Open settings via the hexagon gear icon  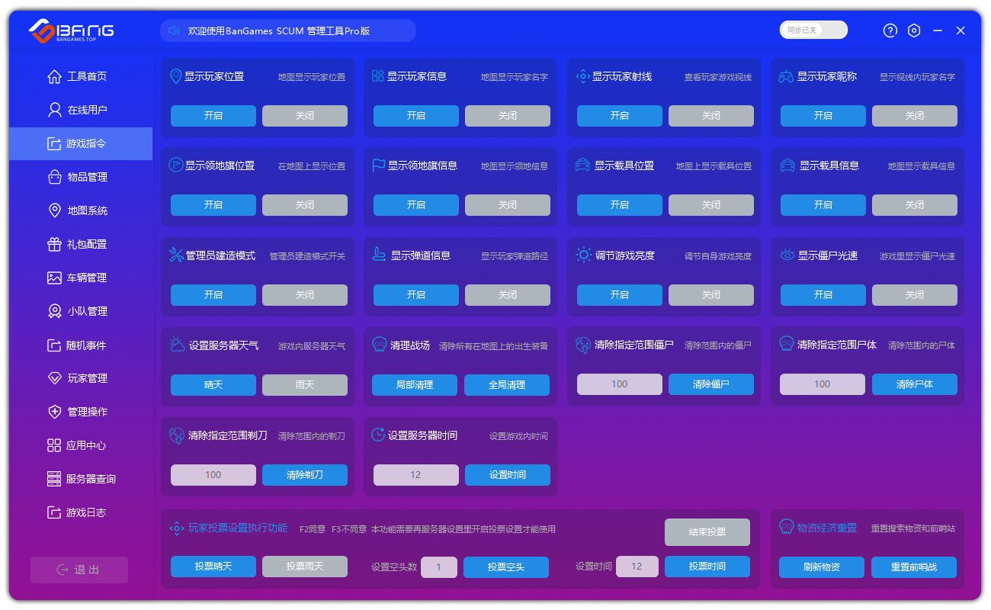914,30
